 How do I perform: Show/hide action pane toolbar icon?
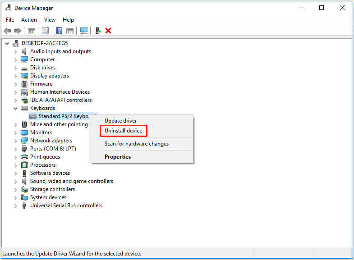(x=70, y=31)
